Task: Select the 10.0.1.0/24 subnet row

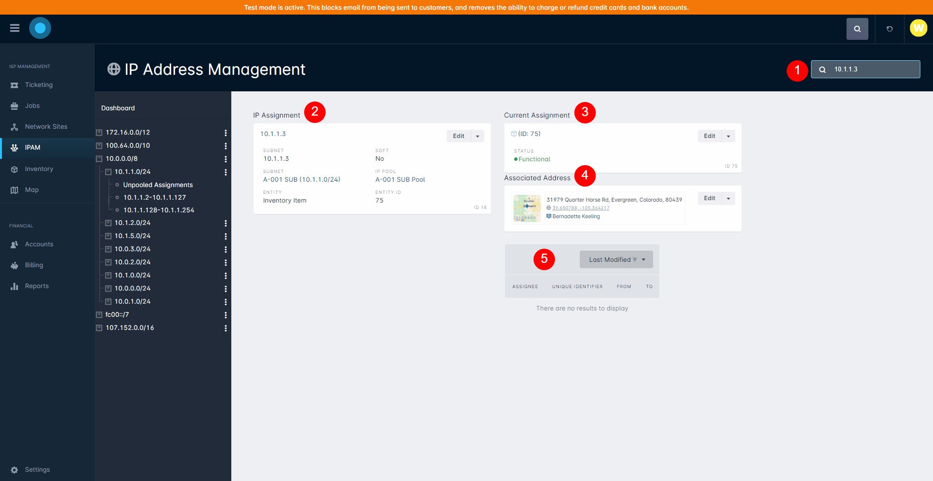Action: click(133, 302)
